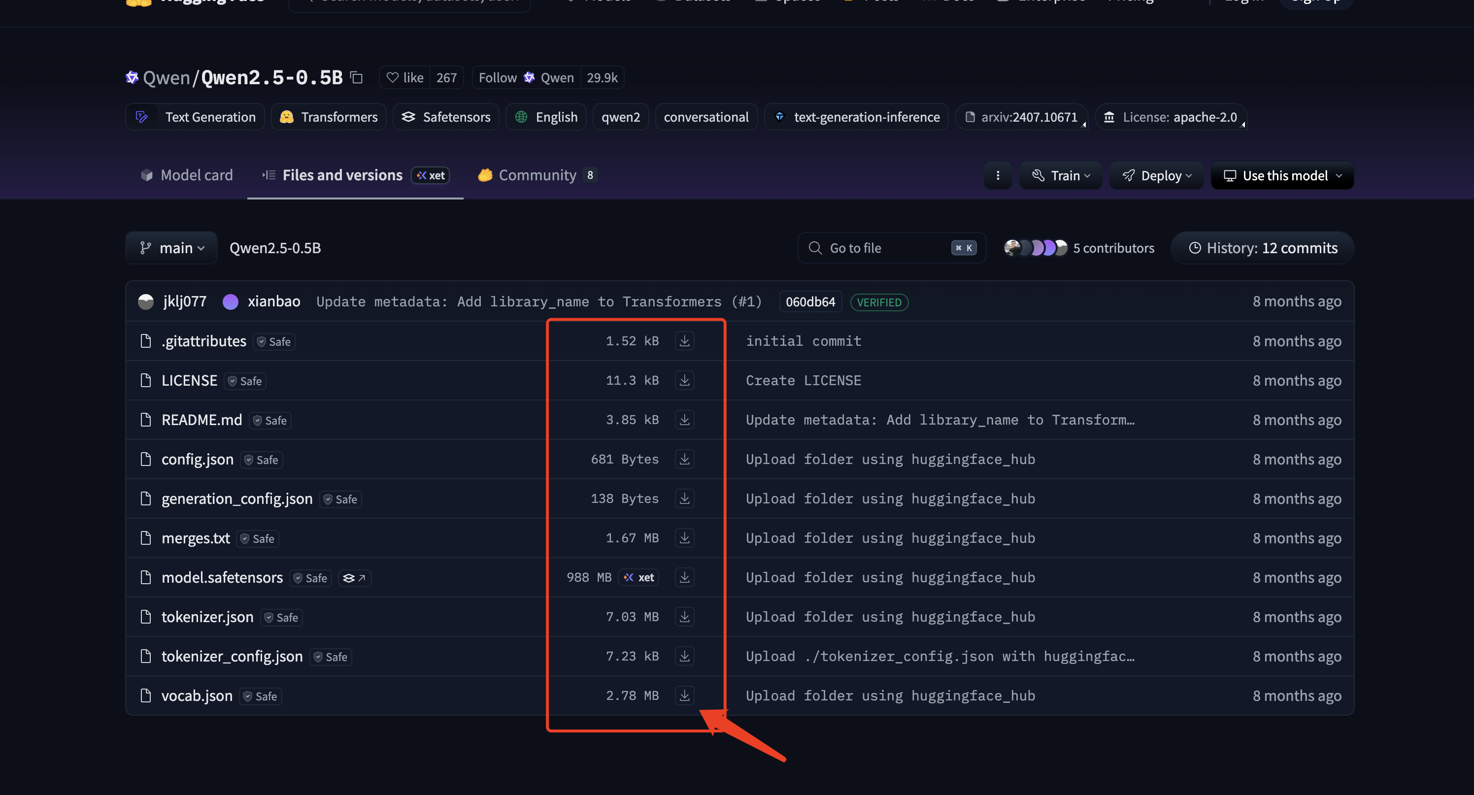Open the Community tab
The image size is (1474, 795).
tap(537, 175)
